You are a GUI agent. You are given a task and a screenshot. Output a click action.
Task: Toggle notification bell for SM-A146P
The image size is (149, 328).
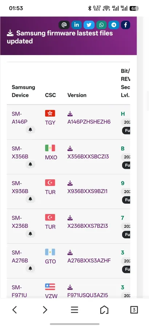31,130
